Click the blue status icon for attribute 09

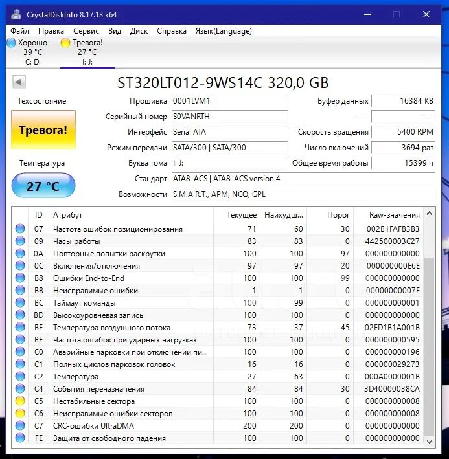click(20, 241)
